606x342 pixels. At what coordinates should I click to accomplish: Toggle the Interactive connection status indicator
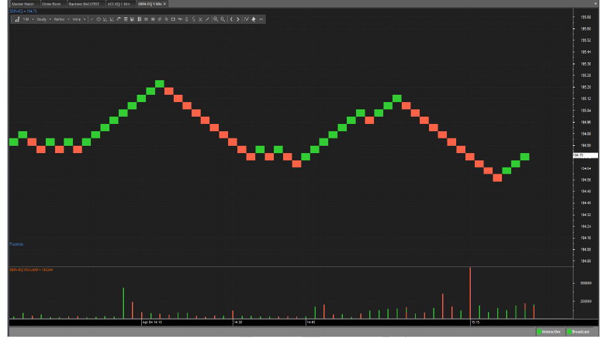[x=549, y=331]
